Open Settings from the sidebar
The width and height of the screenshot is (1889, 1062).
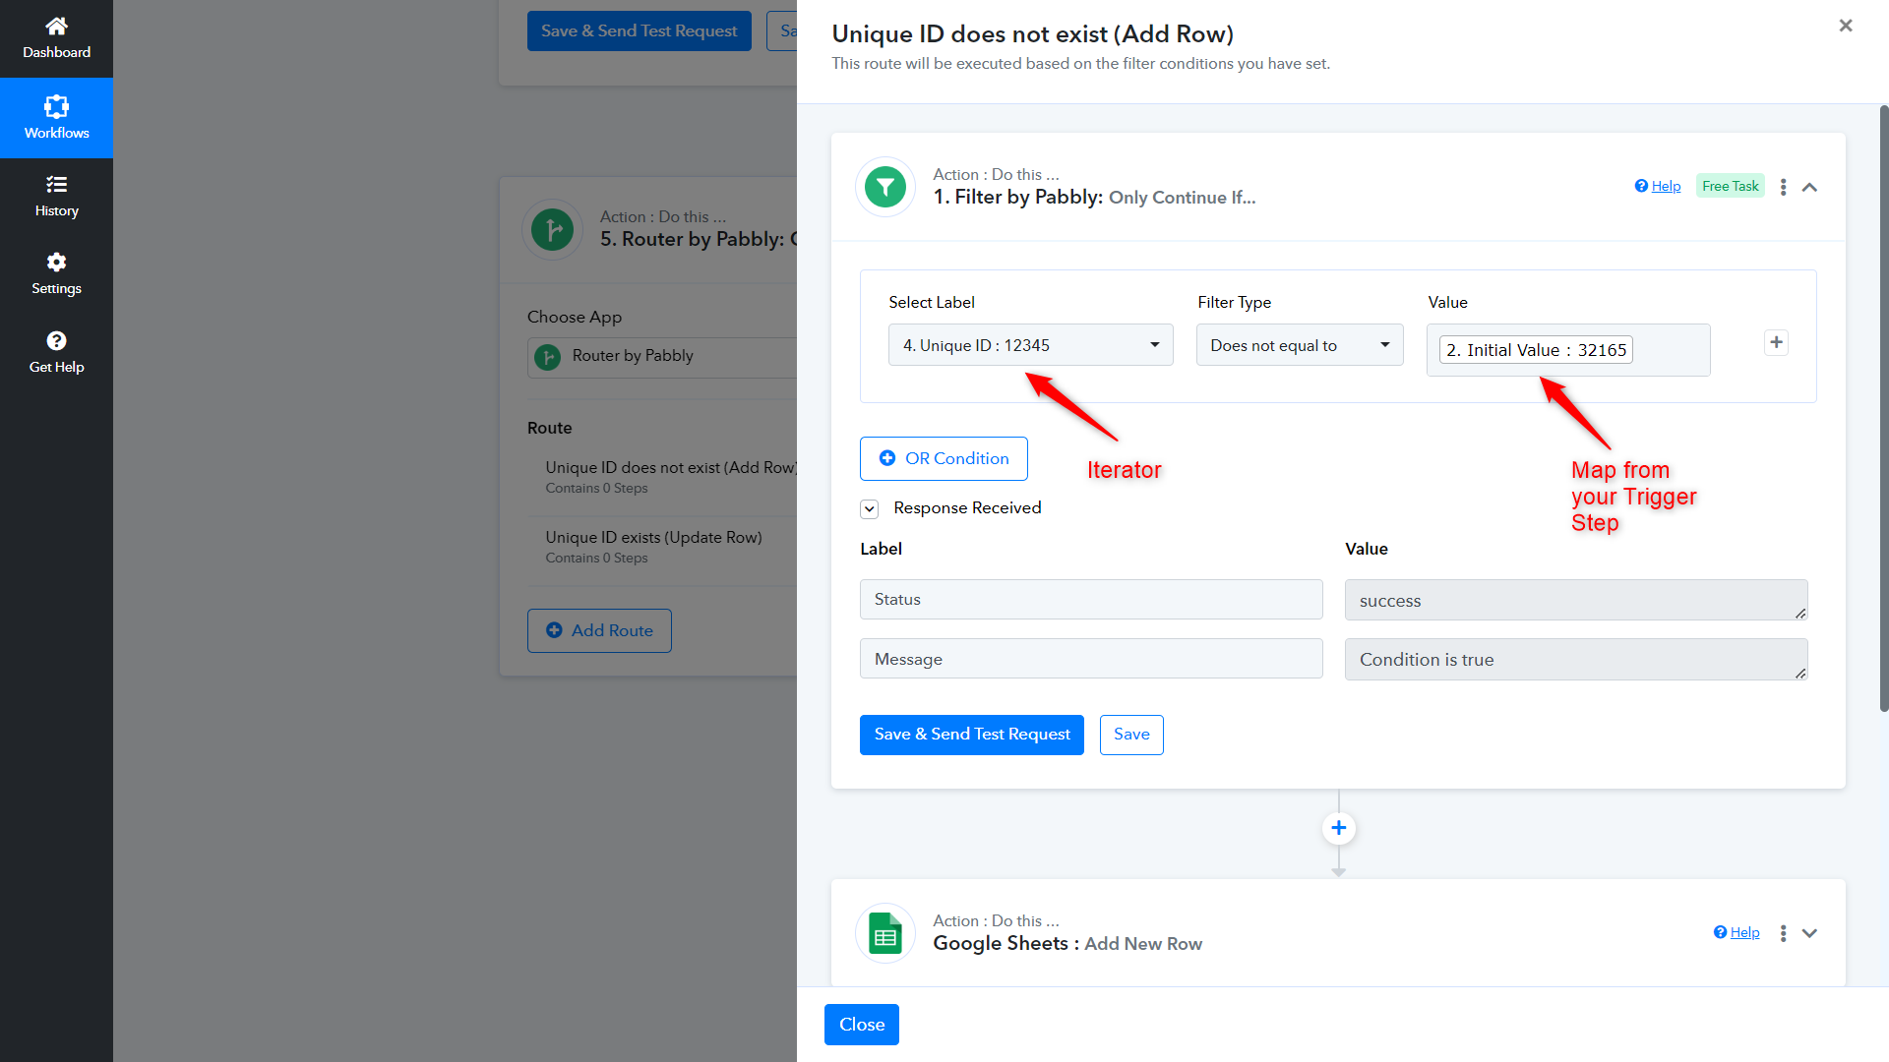(56, 273)
